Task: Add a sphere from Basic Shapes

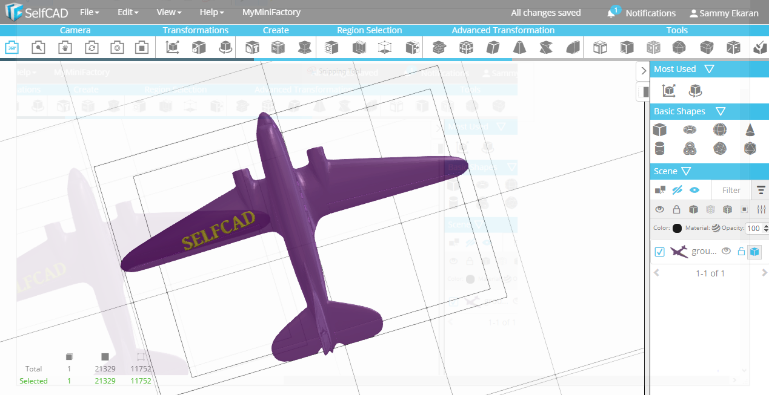Action: click(x=719, y=129)
